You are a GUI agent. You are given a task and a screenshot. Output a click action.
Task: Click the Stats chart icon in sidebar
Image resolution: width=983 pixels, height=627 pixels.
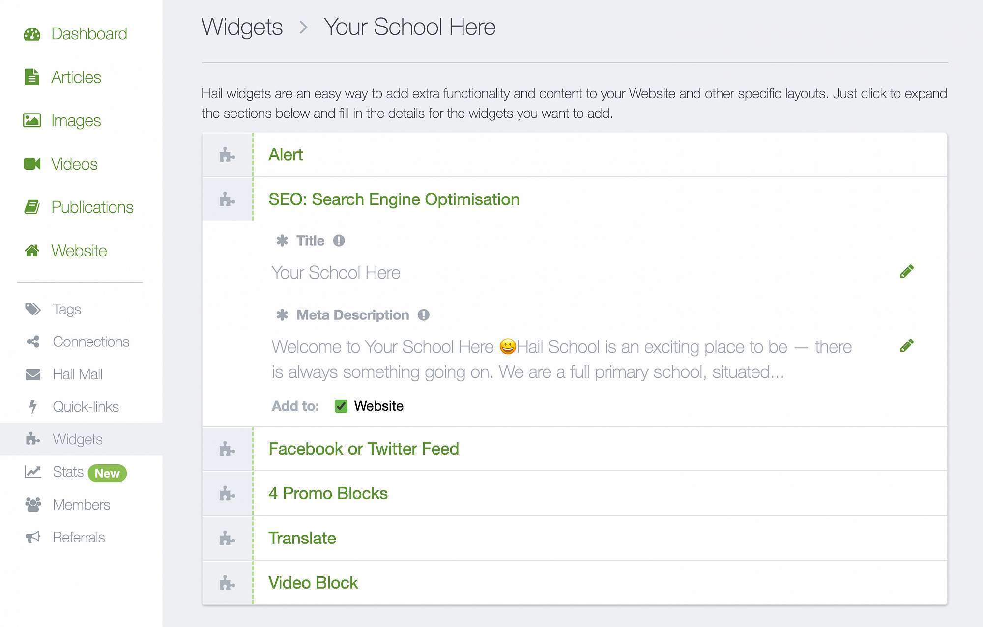coord(33,472)
